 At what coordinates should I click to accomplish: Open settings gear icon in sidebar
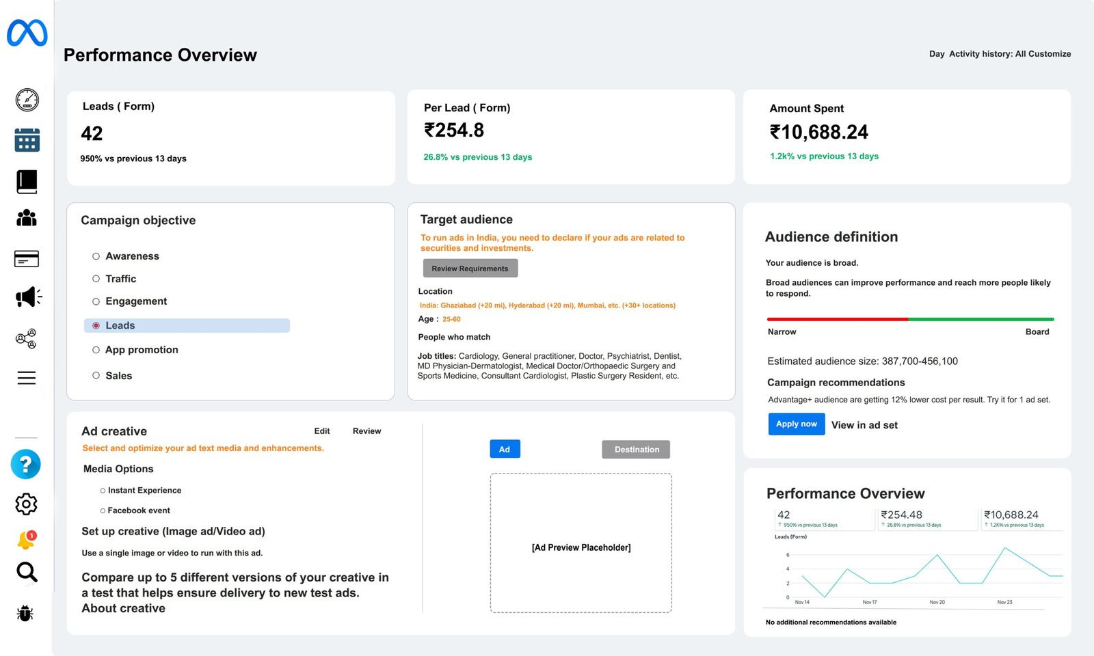(26, 504)
